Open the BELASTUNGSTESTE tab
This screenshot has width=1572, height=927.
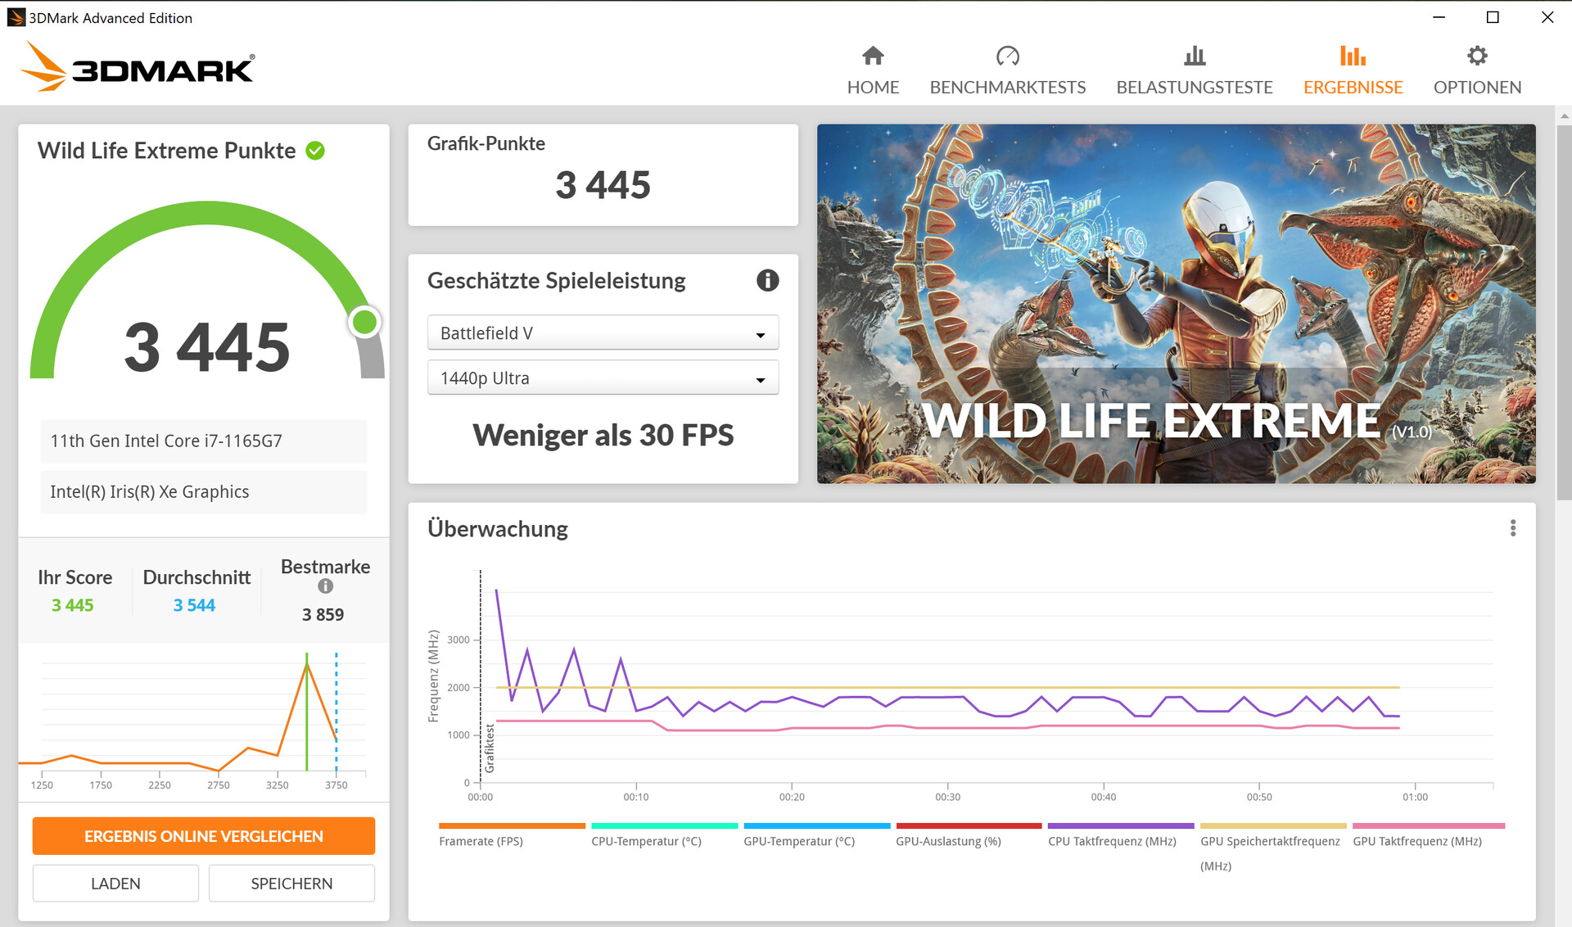tap(1194, 87)
